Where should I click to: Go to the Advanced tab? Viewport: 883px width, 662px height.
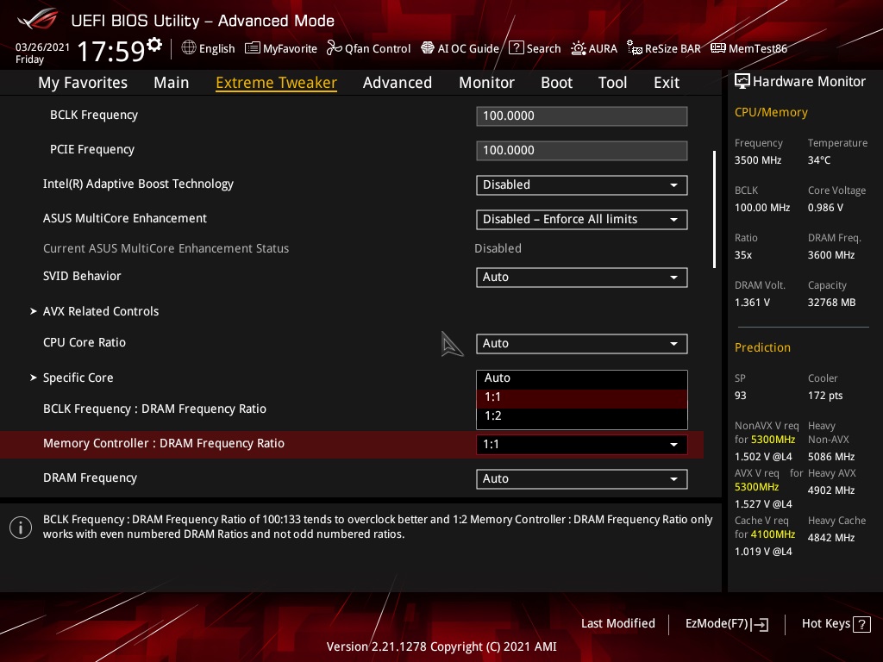398,83
